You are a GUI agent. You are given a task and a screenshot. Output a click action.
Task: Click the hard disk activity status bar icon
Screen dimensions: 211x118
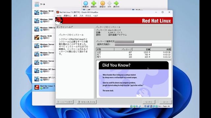pyautogui.click(x=131, y=106)
